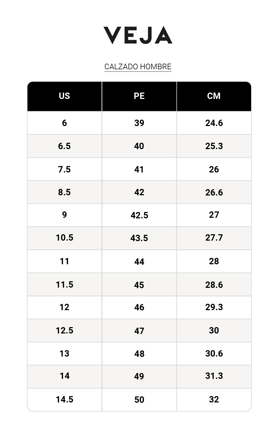Select the PE column header
This screenshot has width=276, height=429.
coord(139,96)
